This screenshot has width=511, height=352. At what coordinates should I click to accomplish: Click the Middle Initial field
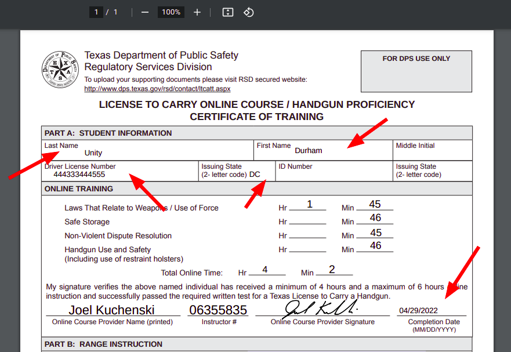coord(433,150)
